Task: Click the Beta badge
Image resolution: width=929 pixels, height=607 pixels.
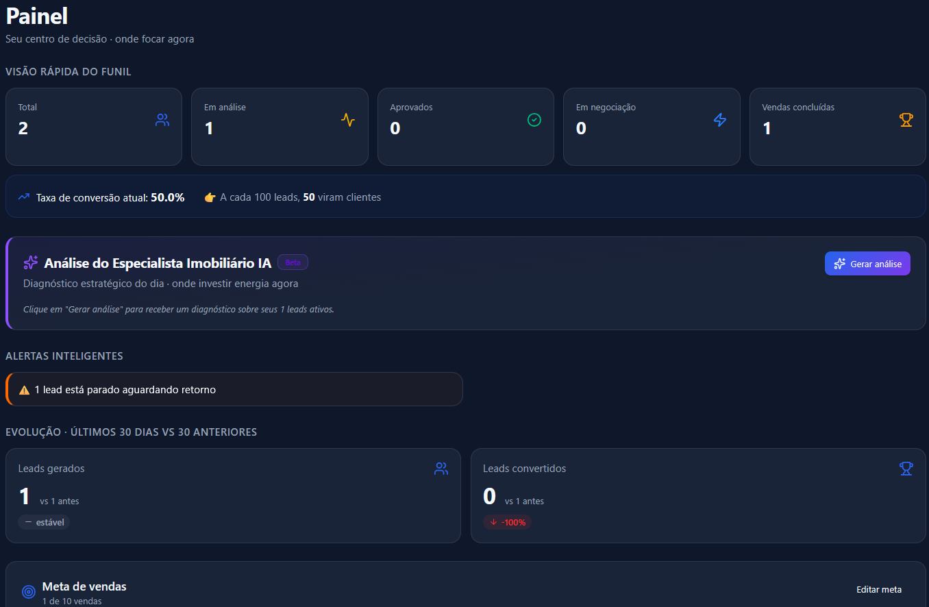Action: (293, 262)
